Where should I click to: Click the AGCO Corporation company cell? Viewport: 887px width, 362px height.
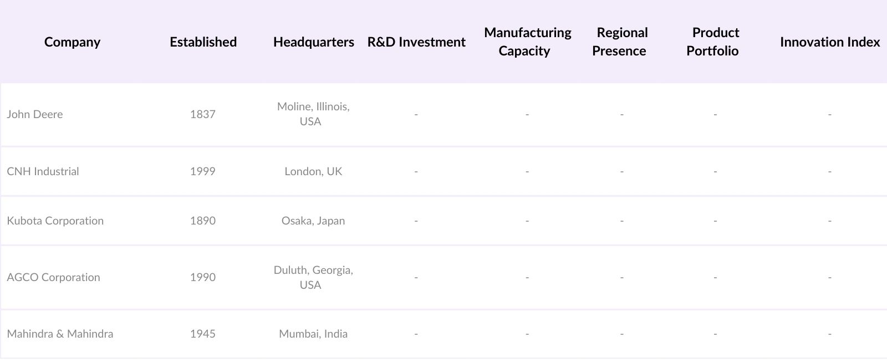53,277
